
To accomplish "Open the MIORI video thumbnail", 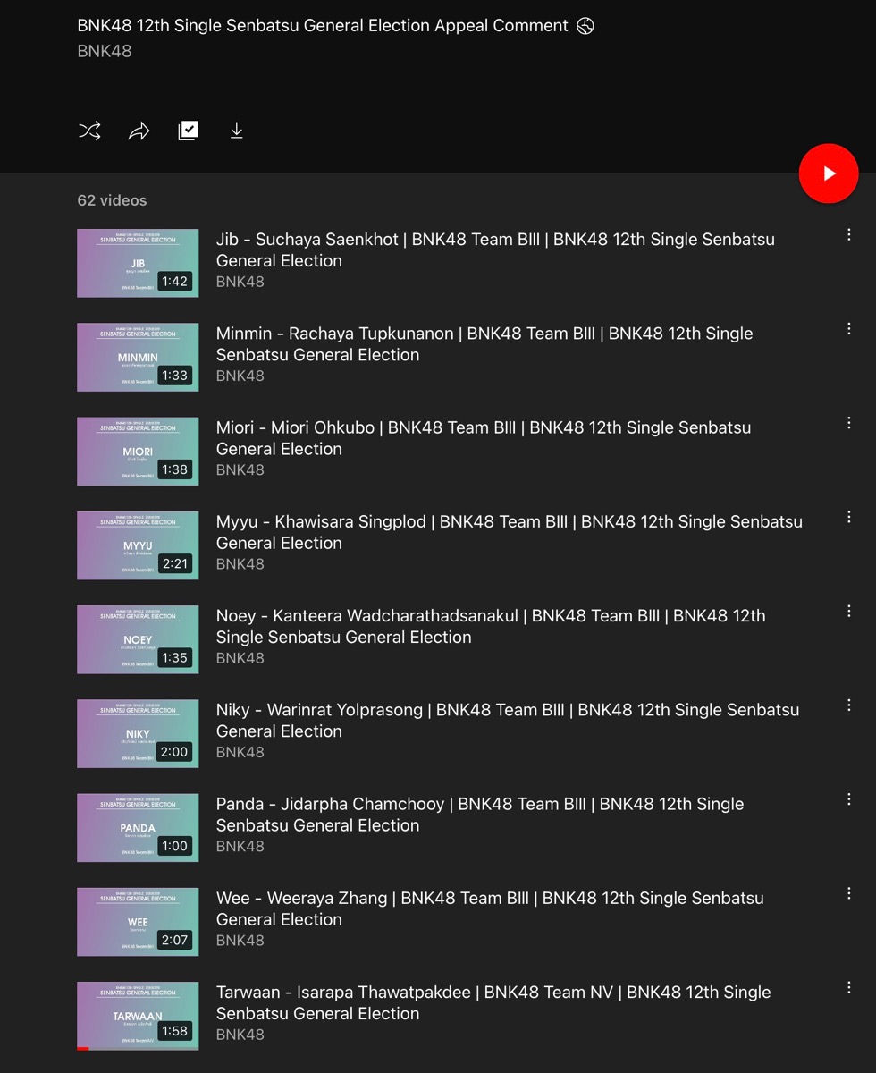I will click(138, 452).
